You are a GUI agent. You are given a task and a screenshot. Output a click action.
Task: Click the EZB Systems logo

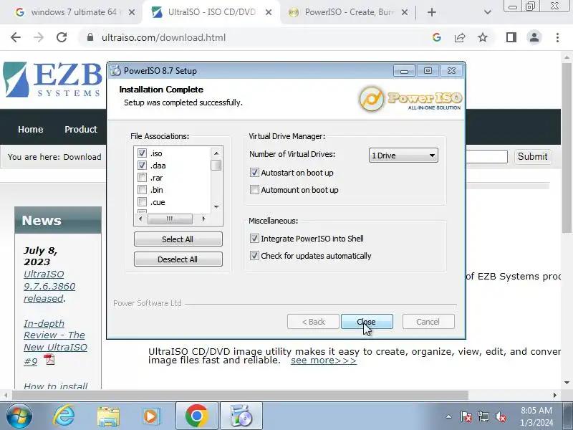coord(52,80)
